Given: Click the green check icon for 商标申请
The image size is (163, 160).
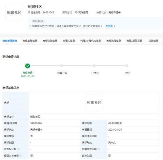Looking at the screenshot, I should click(27, 66).
